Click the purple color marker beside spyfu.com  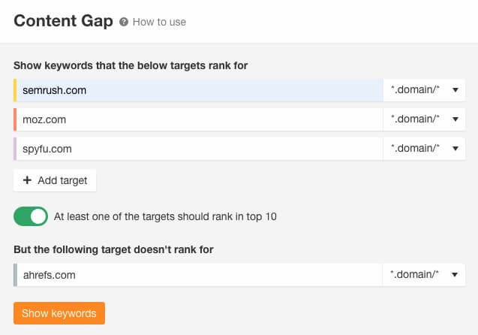coord(15,149)
